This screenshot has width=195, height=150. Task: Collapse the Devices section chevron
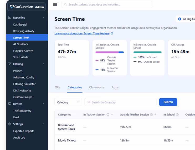pyautogui.click(x=43, y=104)
